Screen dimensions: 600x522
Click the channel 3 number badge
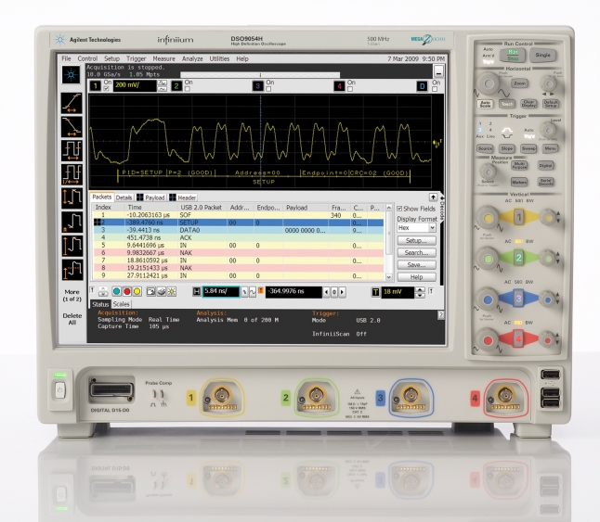[x=258, y=86]
